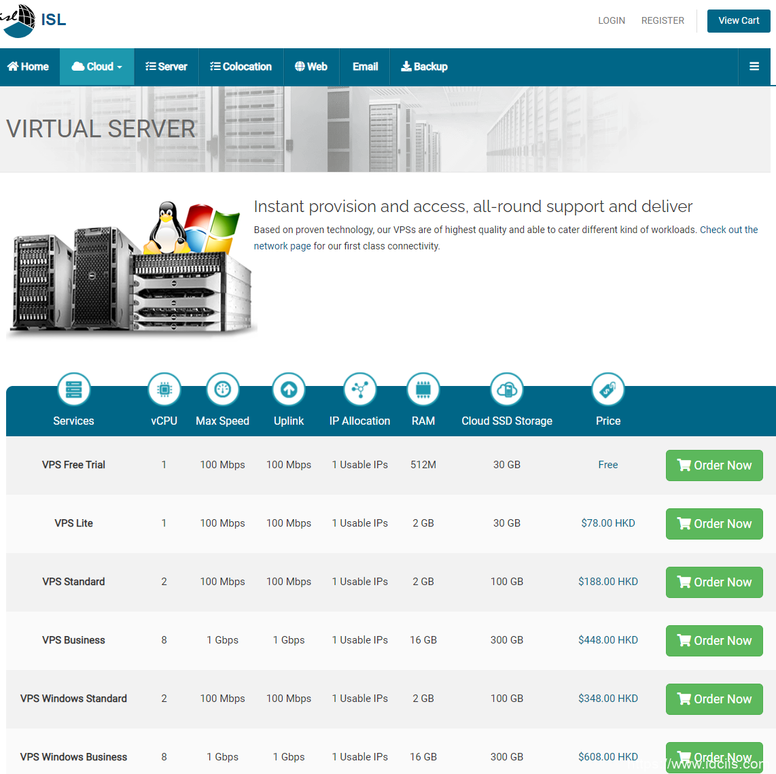Click the Services column icon
Viewport: 776px width, 774px height.
tap(74, 389)
